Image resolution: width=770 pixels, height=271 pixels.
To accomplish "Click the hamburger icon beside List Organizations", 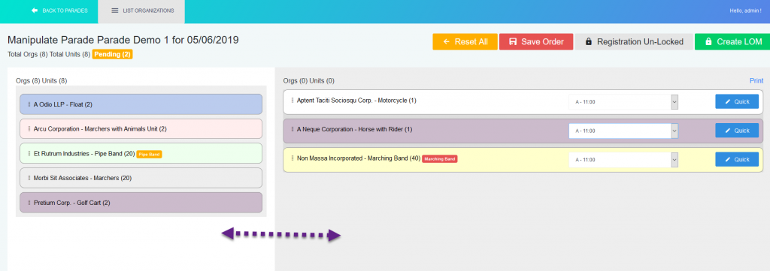I will coord(115,11).
